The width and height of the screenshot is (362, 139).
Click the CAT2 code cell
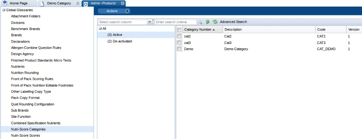321,36
